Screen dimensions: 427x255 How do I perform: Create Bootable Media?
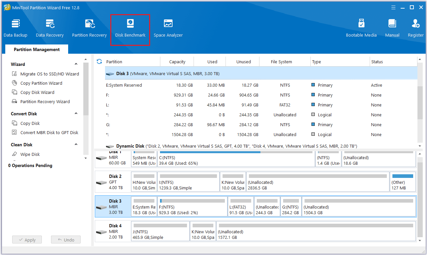click(361, 28)
